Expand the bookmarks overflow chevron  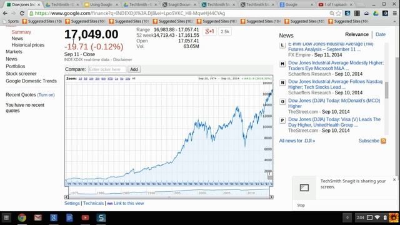point(394,21)
